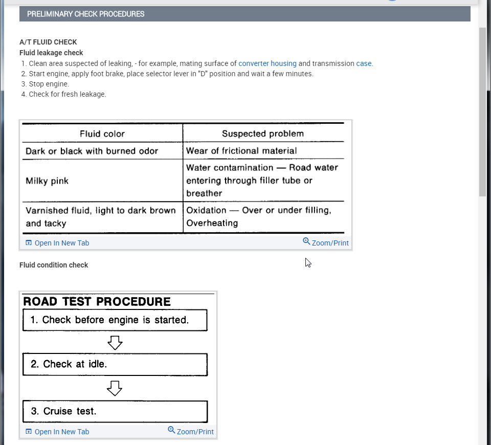Click the 'Fluid condition check' subheading
The height and width of the screenshot is (445, 491).
54,265
